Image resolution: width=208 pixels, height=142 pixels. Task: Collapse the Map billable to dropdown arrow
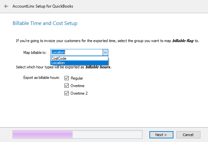point(105,52)
